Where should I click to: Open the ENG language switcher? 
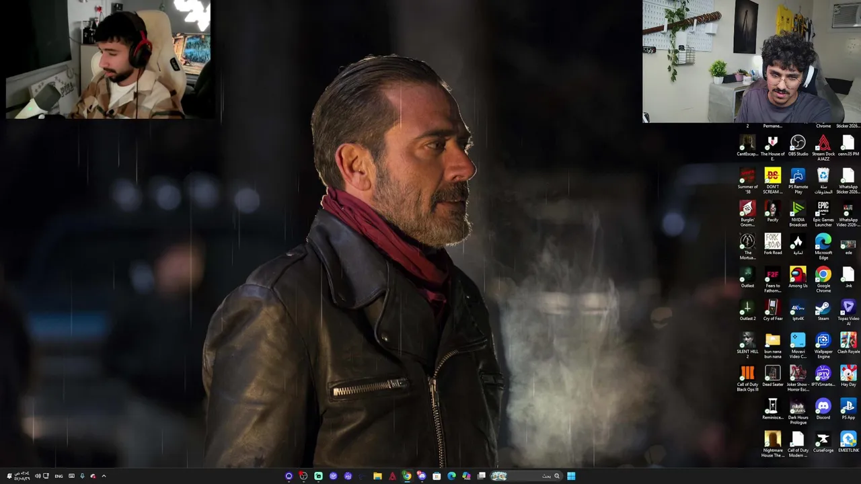[x=59, y=476]
